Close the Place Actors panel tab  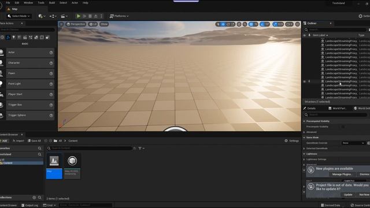pos(22,23)
